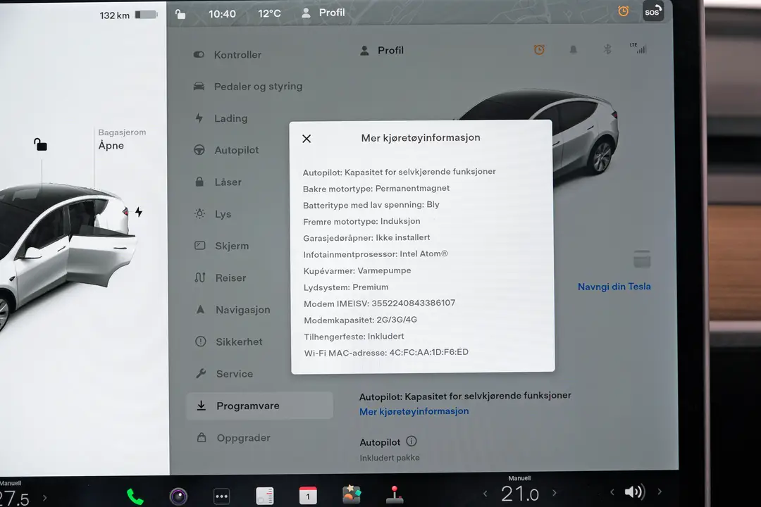Tap the card icon above Navngi din Tesla

[642, 259]
